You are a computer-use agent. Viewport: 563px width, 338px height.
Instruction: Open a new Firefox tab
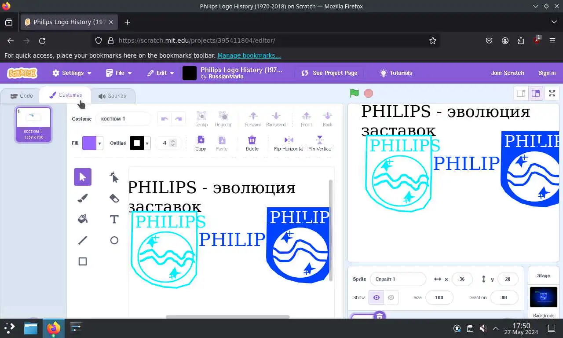click(127, 22)
